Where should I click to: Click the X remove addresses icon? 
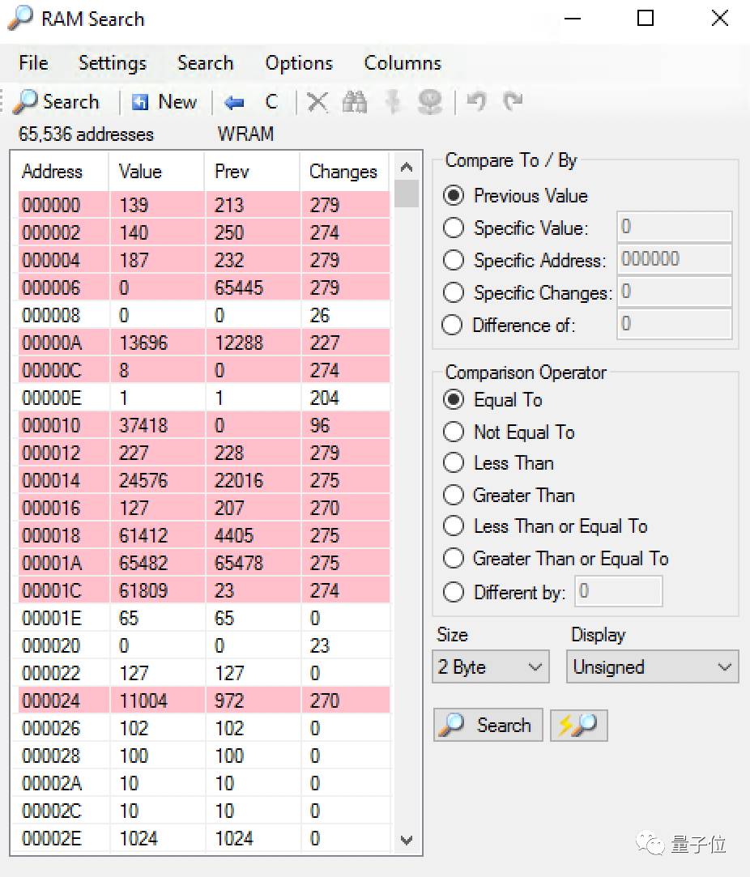tap(317, 102)
